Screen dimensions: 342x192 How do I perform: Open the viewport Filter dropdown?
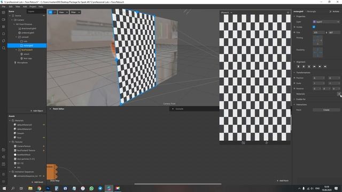coord(75,12)
